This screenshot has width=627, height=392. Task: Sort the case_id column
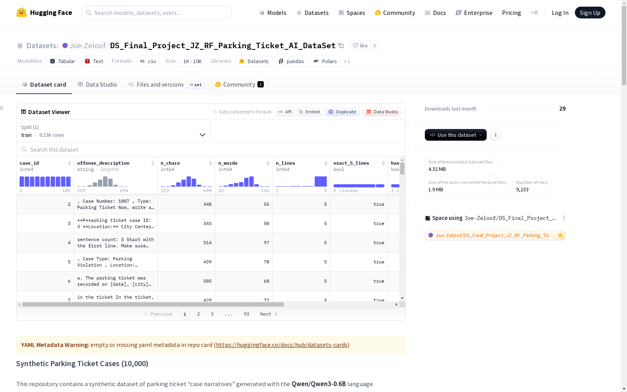69,163
